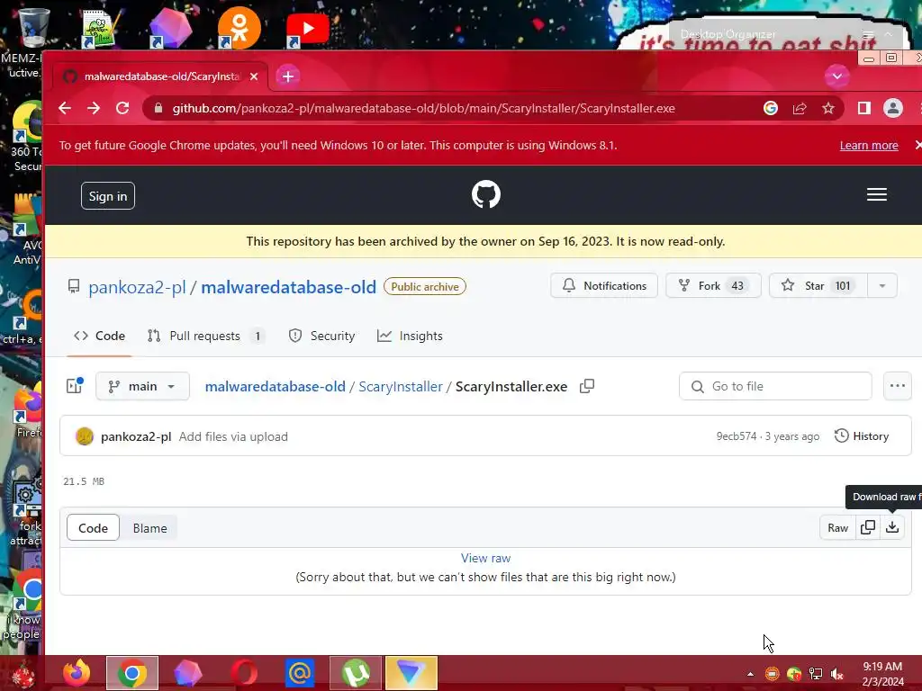Copy the file path icon
Screen dimensions: 922x691
tap(587, 386)
